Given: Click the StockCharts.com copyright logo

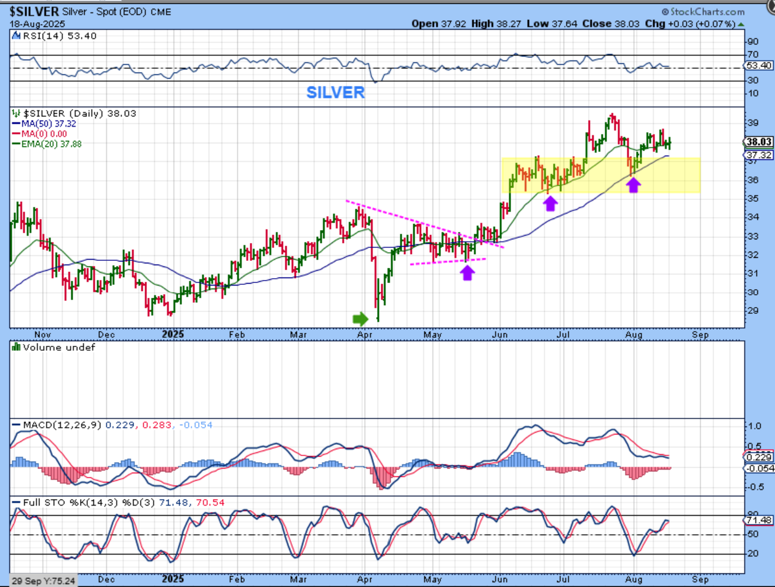Looking at the screenshot, I should tap(702, 12).
